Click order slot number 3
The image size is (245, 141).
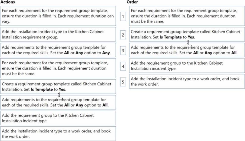coord(123,51)
